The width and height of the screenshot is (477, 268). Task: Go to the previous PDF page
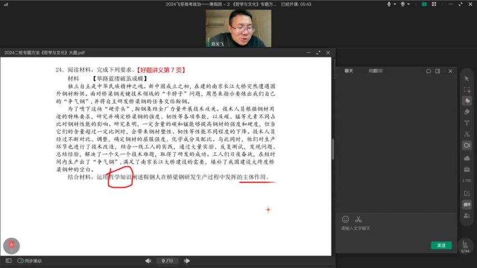pyautogui.click(x=148, y=261)
